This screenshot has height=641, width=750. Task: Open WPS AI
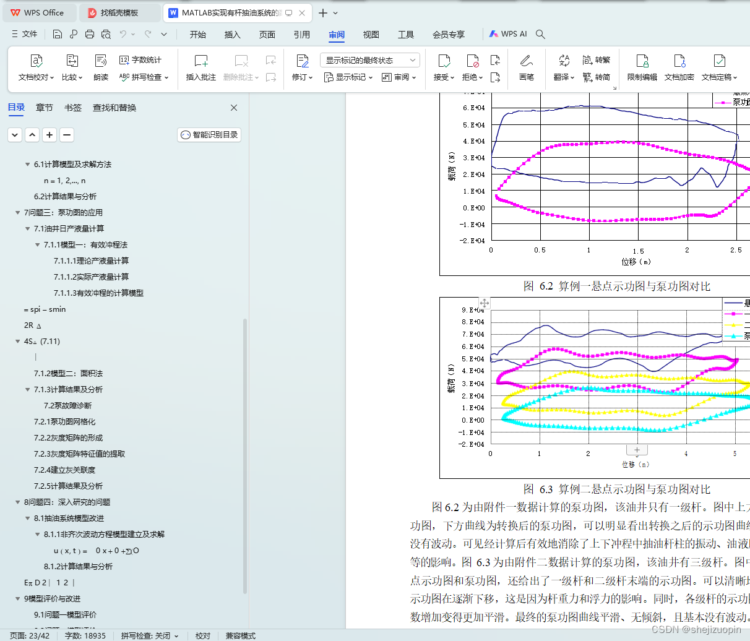click(x=508, y=34)
